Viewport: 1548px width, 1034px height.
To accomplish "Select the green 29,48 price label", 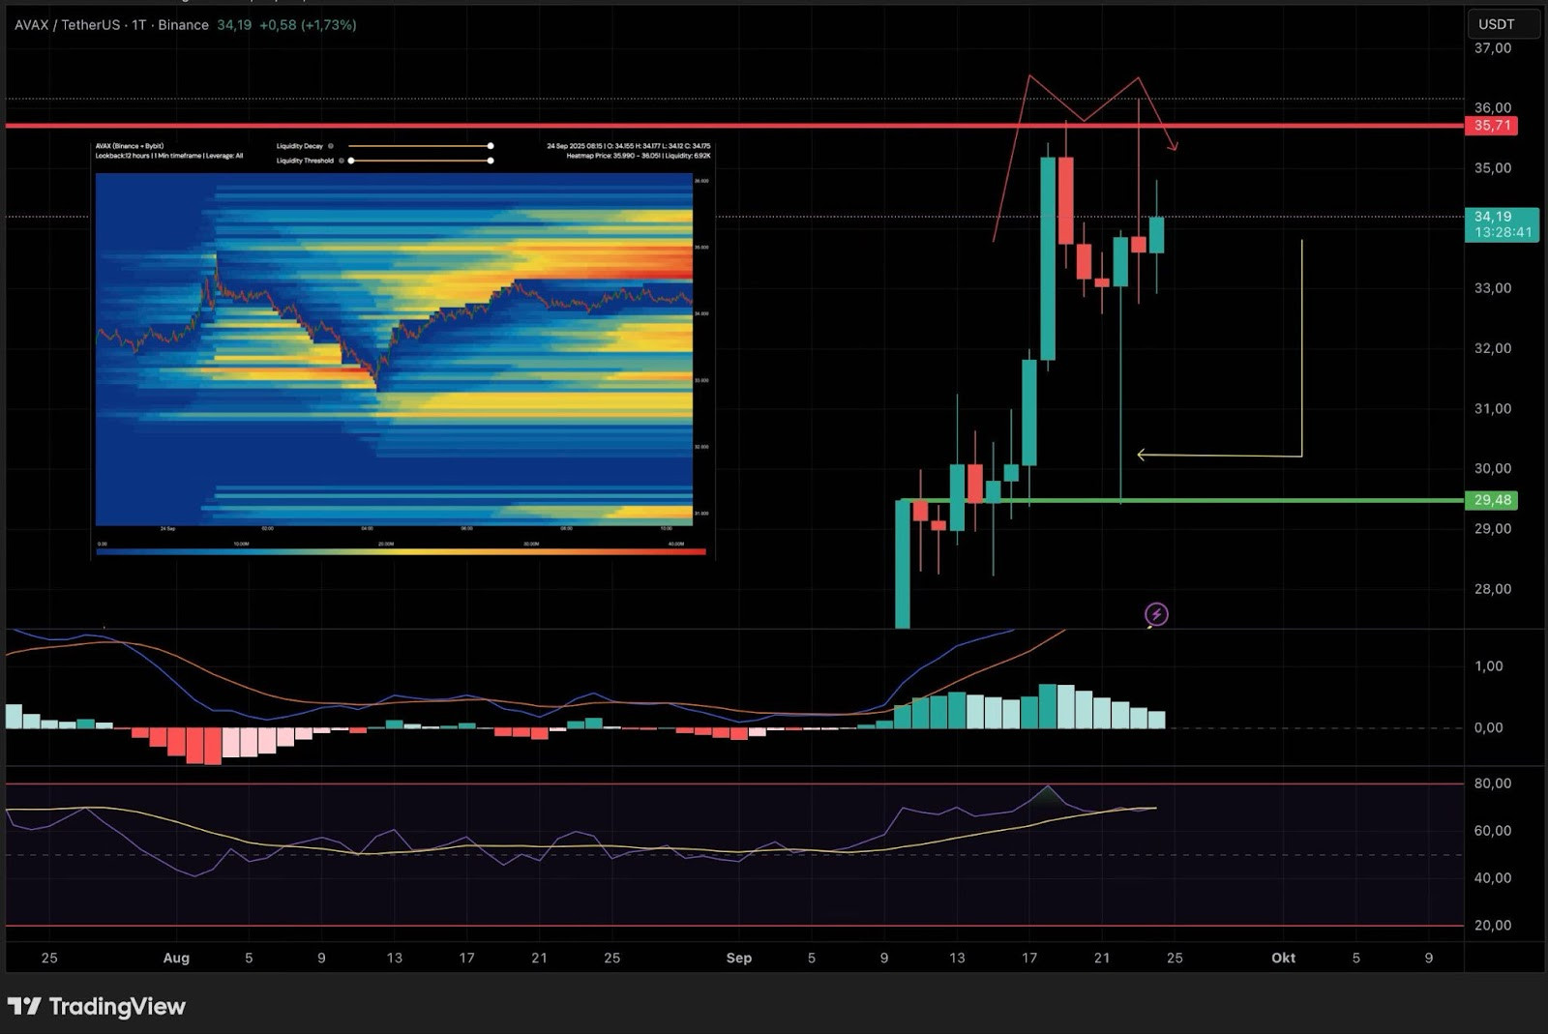I will pos(1492,500).
